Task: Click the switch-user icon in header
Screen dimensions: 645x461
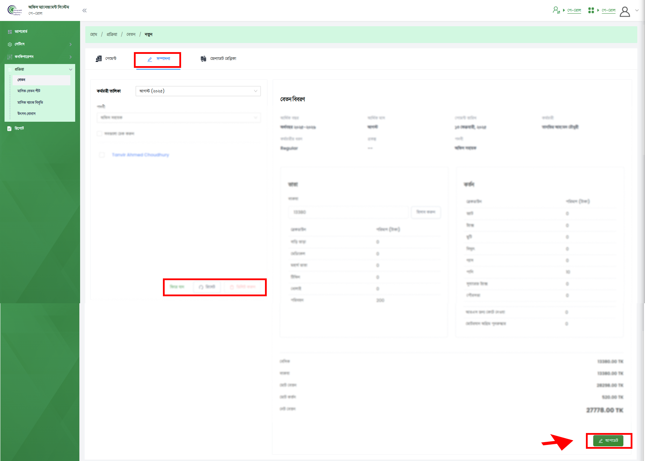Action: tap(556, 10)
